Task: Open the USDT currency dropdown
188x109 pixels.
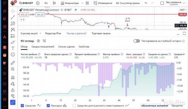Action: tap(182, 10)
